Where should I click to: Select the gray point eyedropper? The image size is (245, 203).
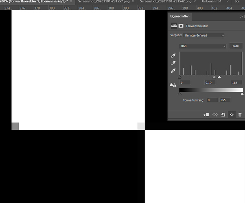pos(173,63)
